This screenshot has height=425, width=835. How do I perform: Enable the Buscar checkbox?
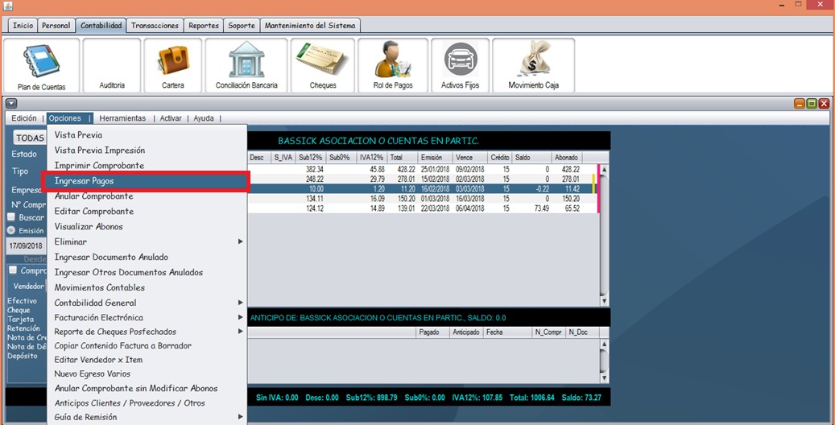coord(12,217)
